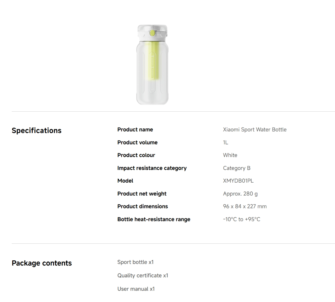Select the Product name label
Image resolution: width=335 pixels, height=302 pixels.
[135, 129]
